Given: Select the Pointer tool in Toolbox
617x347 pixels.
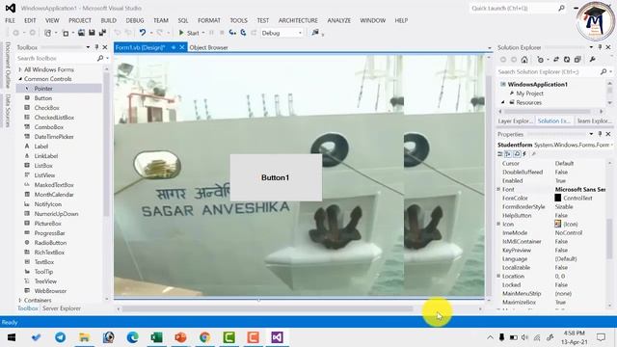Looking at the screenshot, I should pyautogui.click(x=43, y=89).
